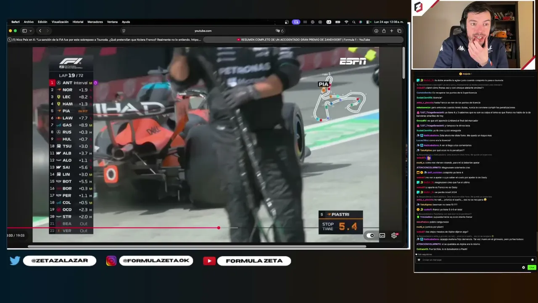
Task: Click the YouTube video progress bar scrubber
Action: coord(219,228)
